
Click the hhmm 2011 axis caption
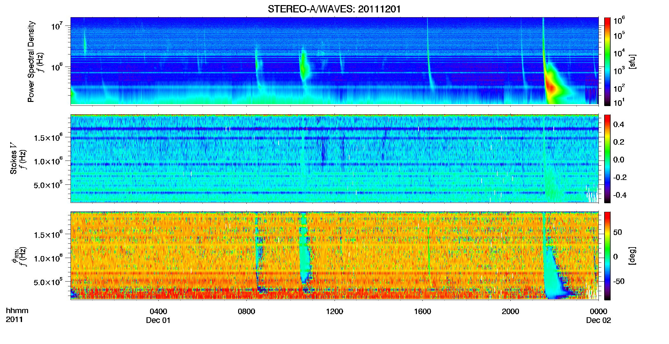17,315
